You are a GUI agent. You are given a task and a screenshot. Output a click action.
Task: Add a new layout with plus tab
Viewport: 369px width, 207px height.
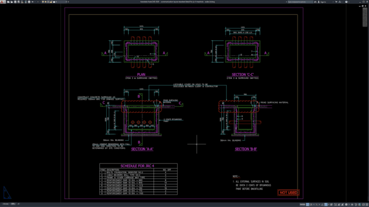pyautogui.click(x=18, y=204)
